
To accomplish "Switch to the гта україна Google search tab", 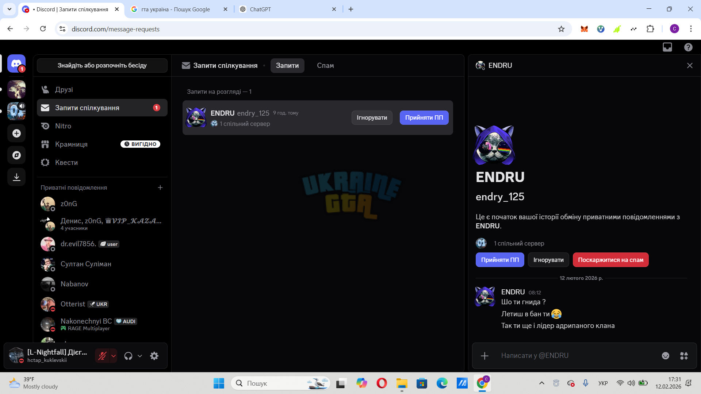I will coord(179,9).
